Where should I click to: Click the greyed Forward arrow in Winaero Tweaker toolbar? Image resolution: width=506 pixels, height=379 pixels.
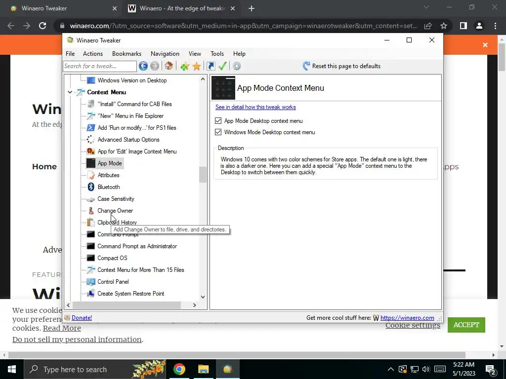[x=155, y=66]
